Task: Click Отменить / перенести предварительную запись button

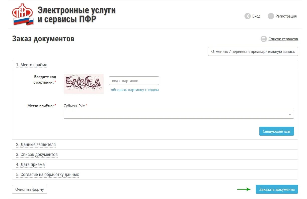Action: click(x=253, y=52)
